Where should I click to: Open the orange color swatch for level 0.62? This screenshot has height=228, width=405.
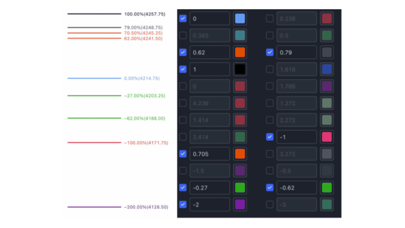tap(240, 52)
